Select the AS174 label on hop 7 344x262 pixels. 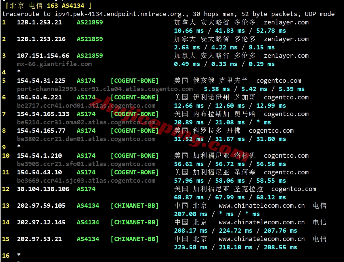(86, 114)
